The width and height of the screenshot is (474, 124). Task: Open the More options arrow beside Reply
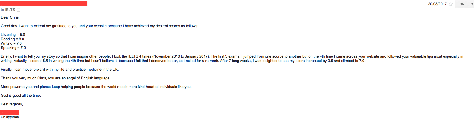tap(472, 4)
